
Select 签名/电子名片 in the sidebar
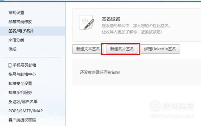point(21,31)
